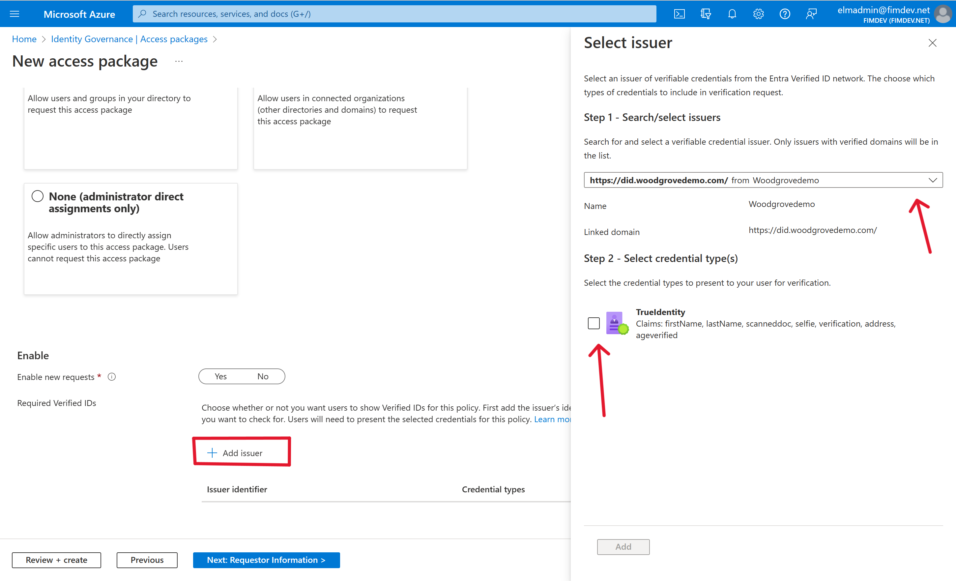Screen dimensions: 956x581
Task: Click the TrueIdentity credential type icon
Action: point(615,322)
